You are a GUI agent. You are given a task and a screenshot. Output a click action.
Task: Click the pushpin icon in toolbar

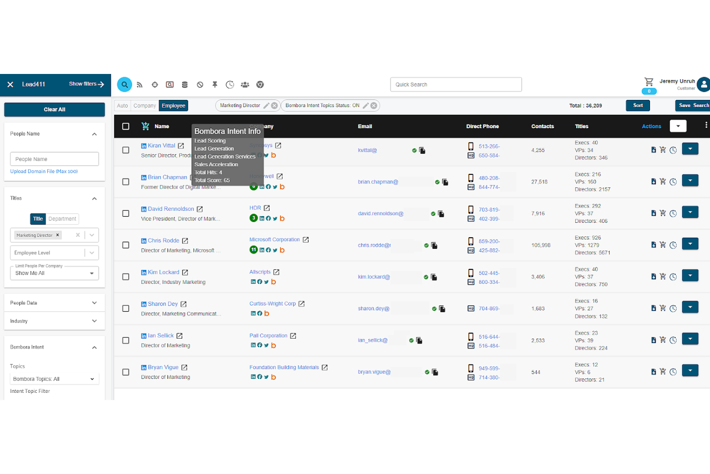pos(215,85)
